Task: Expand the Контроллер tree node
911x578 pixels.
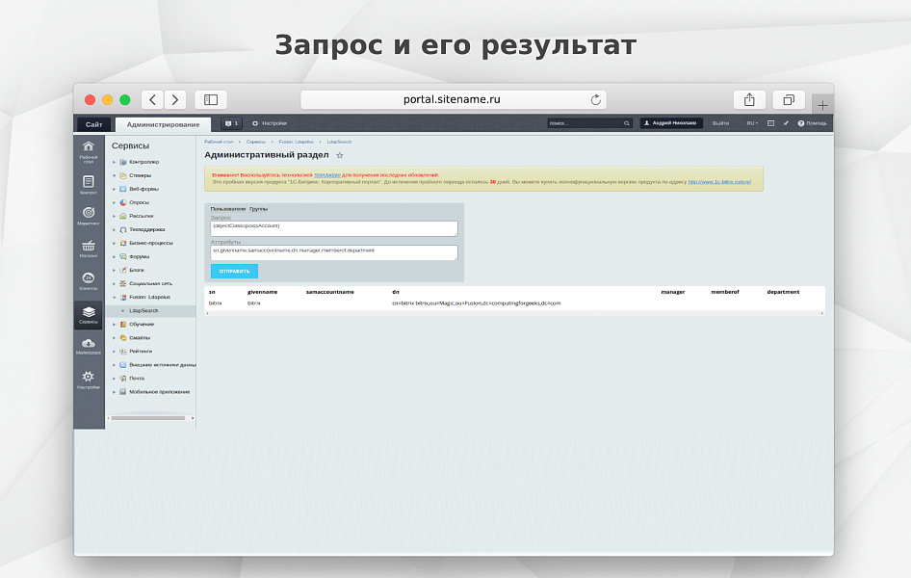Action: (x=114, y=162)
